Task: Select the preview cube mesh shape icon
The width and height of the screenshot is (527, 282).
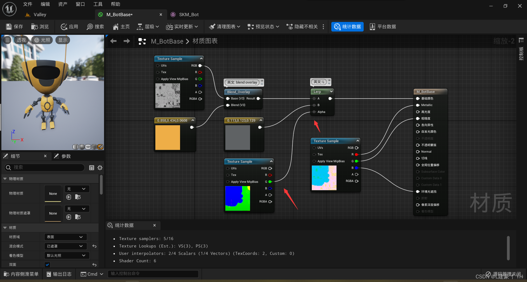Action: click(94, 147)
